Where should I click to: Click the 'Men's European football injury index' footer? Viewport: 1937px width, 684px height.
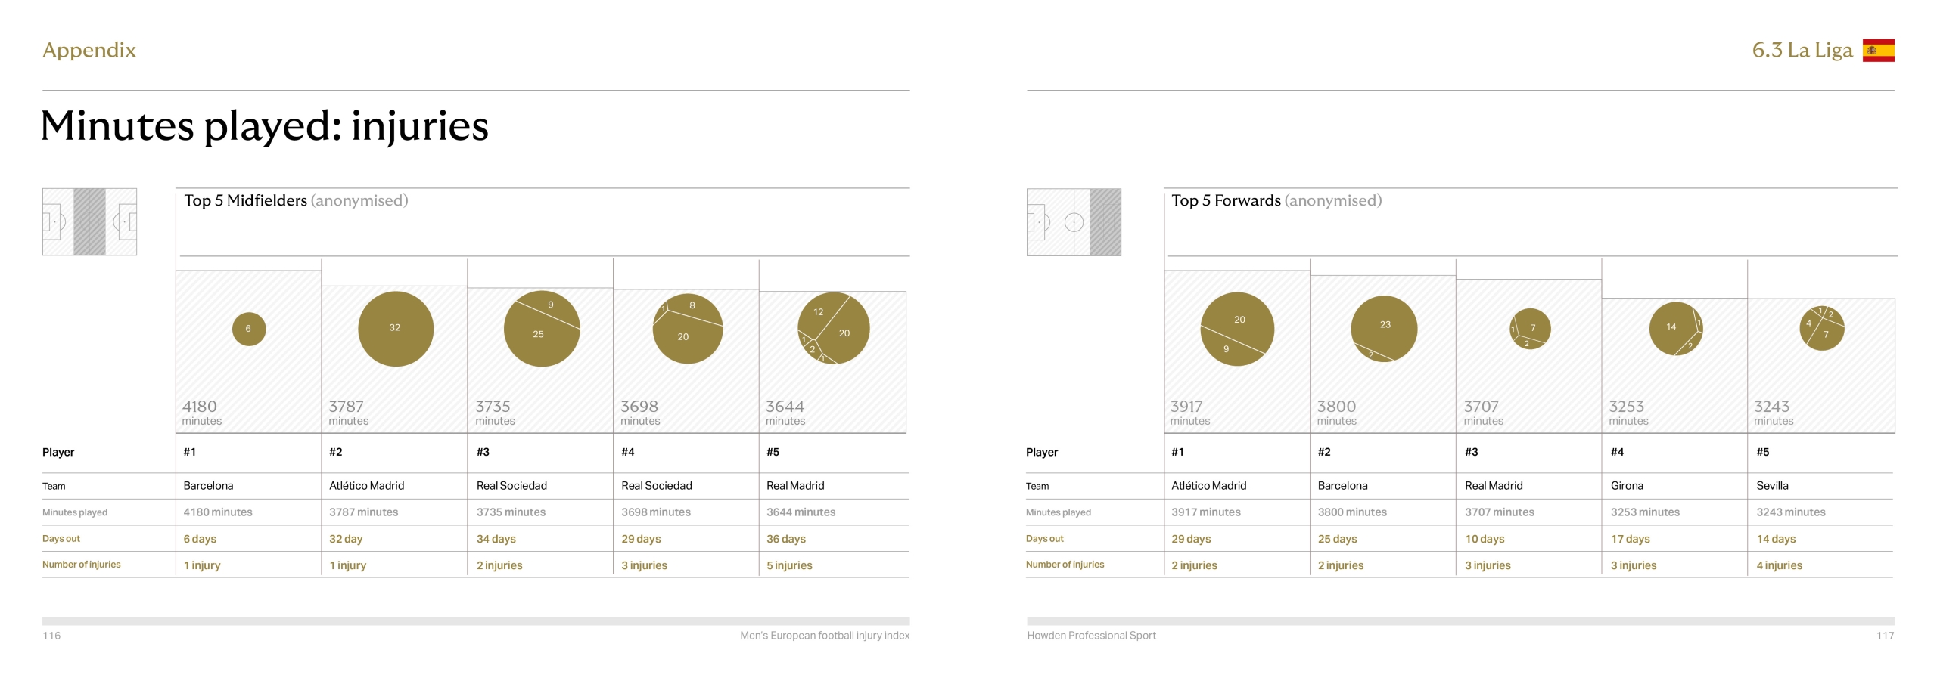[824, 636]
